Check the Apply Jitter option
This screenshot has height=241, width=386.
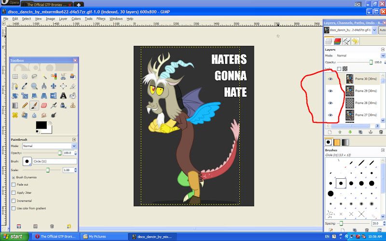pos(14,192)
